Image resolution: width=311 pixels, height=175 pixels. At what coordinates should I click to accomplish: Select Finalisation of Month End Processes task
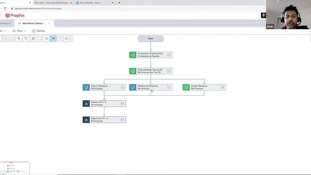pos(151,55)
